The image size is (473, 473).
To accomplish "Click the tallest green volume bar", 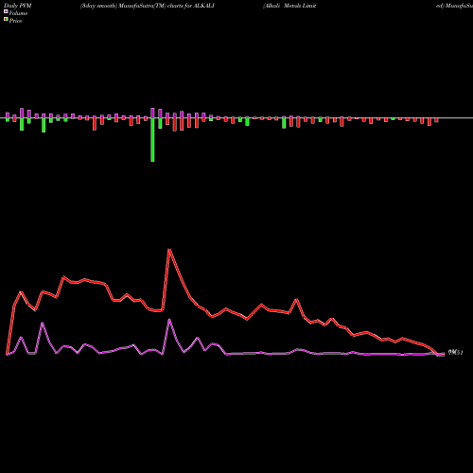I will pyautogui.click(x=152, y=140).
